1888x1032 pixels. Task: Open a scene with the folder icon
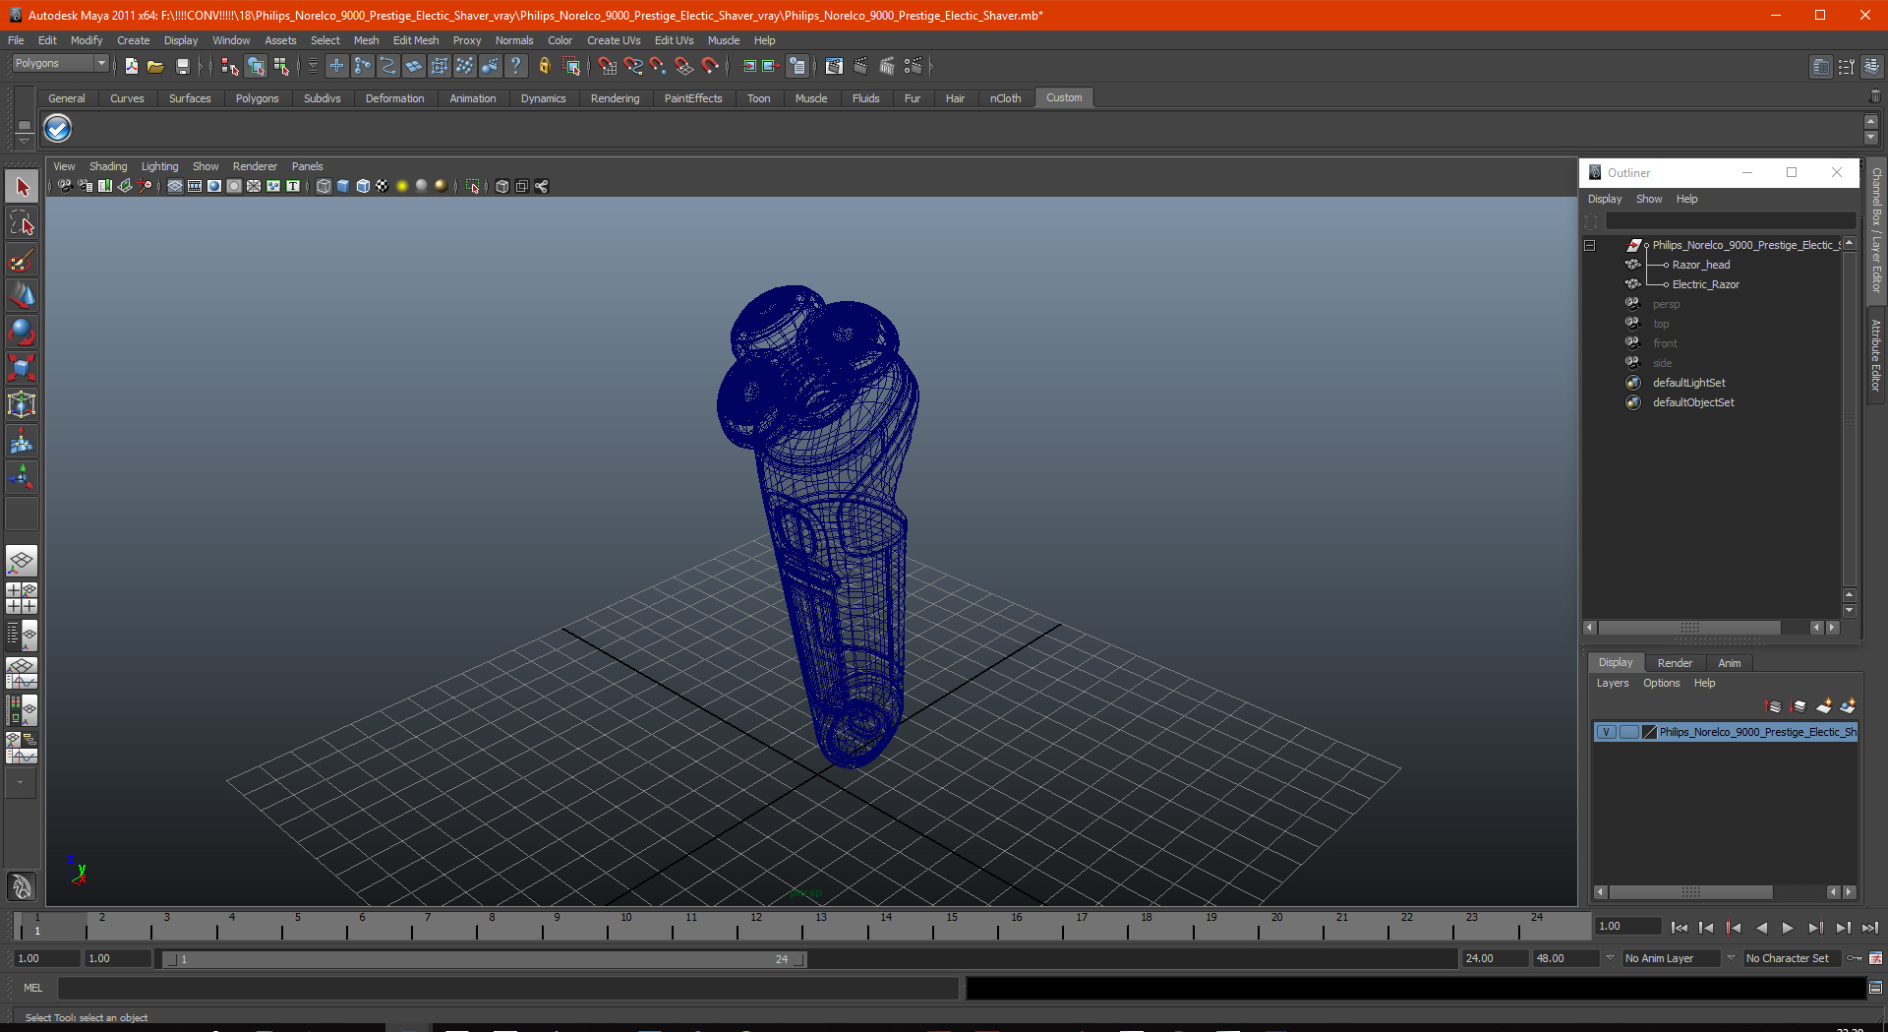[155, 66]
